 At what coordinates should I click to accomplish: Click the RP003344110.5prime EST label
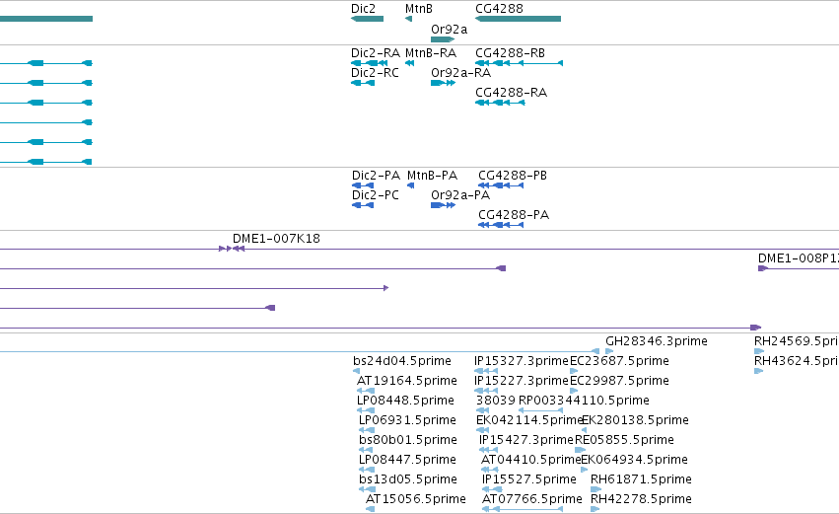tap(584, 401)
